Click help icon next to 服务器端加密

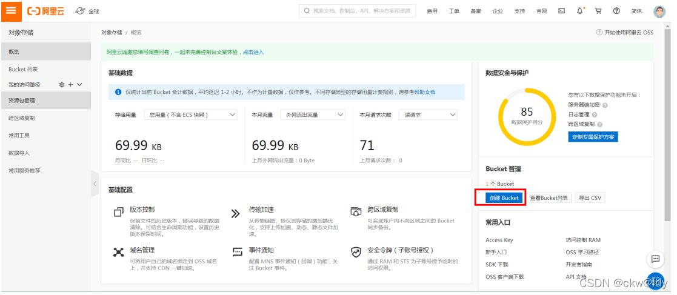tap(605, 105)
